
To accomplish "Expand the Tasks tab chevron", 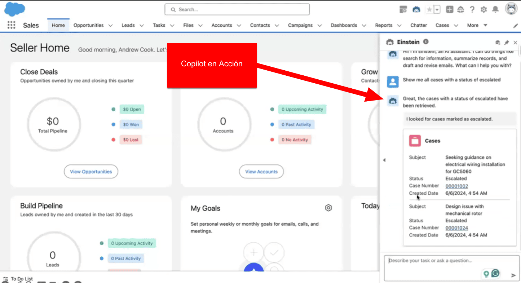I will [x=172, y=26].
